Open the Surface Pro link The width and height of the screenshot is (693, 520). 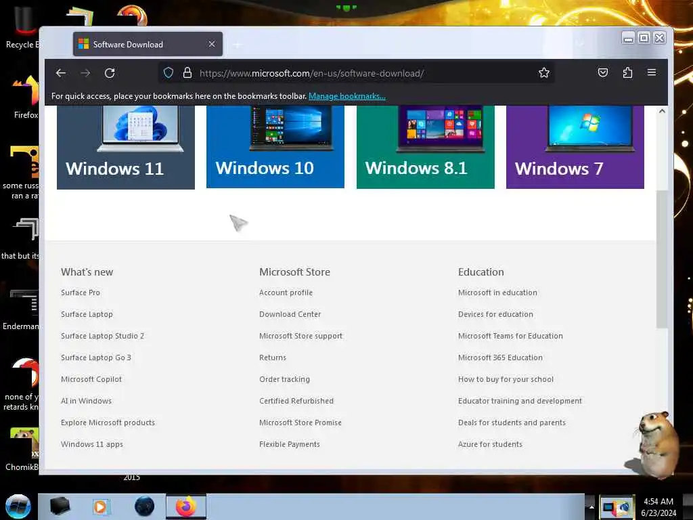pos(81,292)
